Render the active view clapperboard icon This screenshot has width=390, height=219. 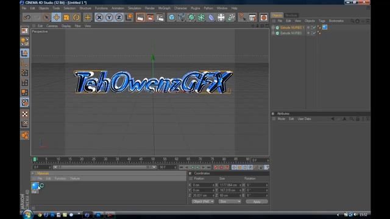pos(140,18)
